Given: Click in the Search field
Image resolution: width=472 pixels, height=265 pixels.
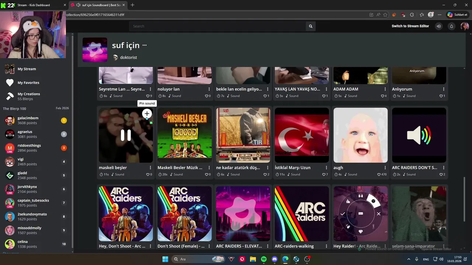Looking at the screenshot, I should 218,26.
